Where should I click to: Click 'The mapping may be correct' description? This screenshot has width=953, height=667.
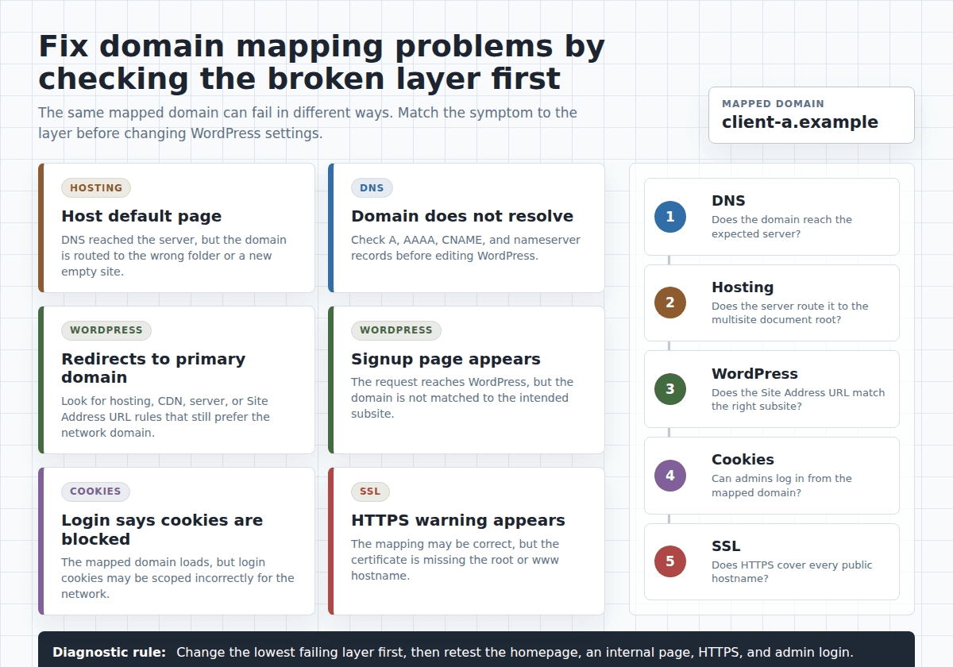click(x=455, y=560)
